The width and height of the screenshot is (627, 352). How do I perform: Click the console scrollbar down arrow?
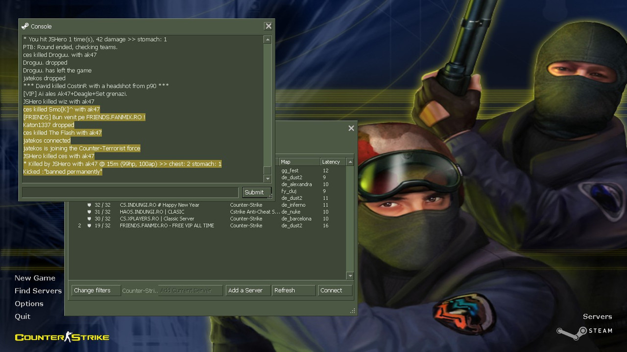point(267,178)
